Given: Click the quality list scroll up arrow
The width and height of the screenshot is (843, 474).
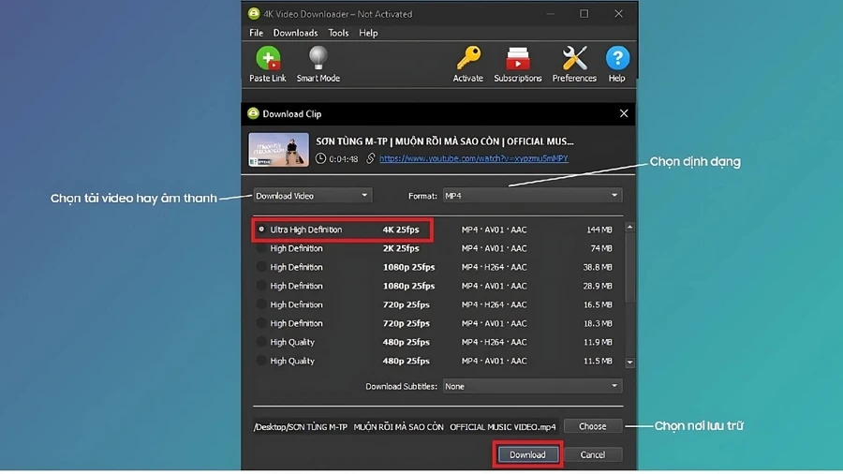Looking at the screenshot, I should (x=629, y=228).
